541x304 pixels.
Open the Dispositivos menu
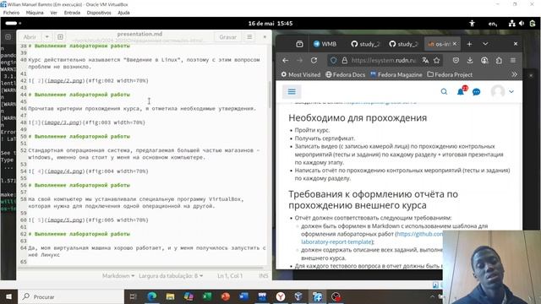99,13
